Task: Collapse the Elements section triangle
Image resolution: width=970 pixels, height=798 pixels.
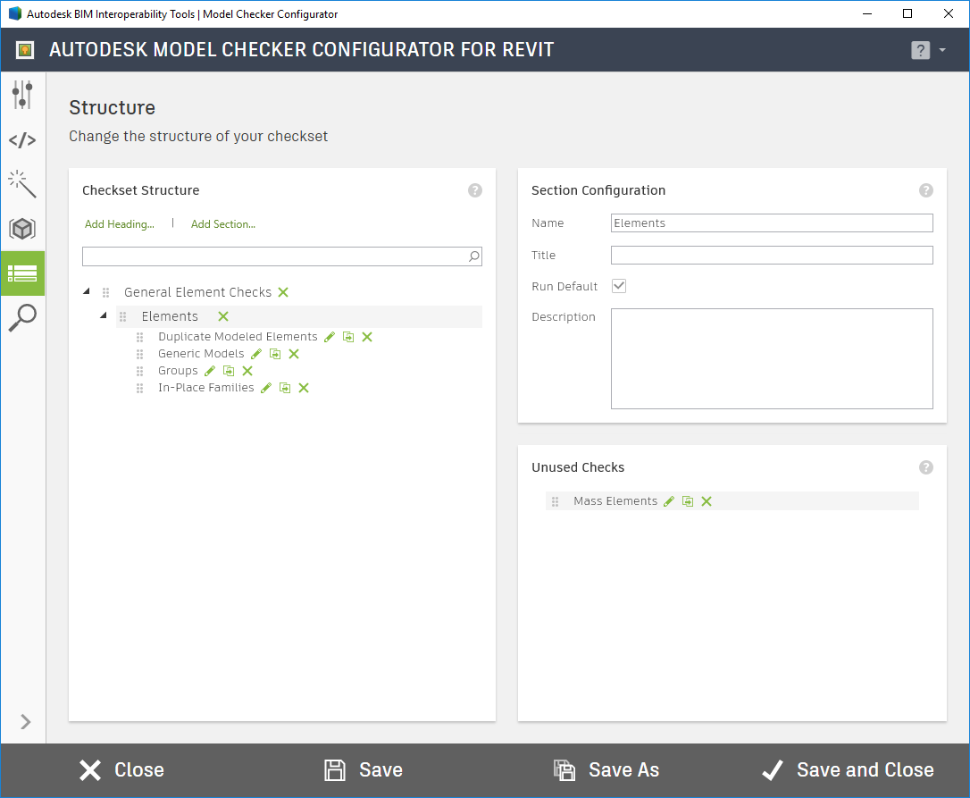Action: pos(103,315)
